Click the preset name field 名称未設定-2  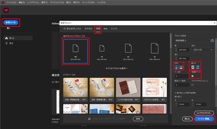pos(192,40)
